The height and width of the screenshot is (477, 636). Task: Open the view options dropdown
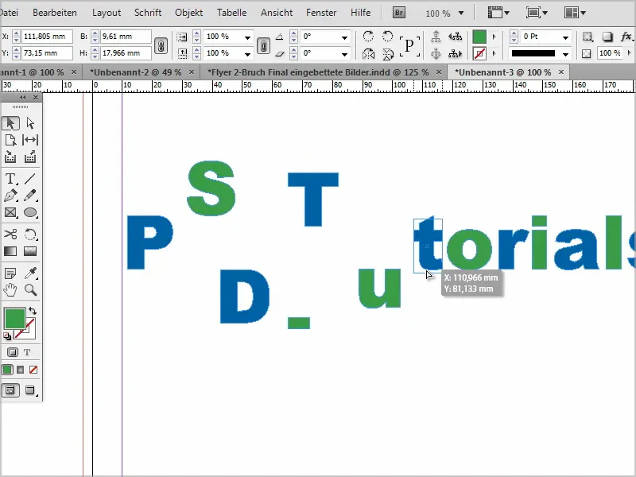pyautogui.click(x=498, y=13)
